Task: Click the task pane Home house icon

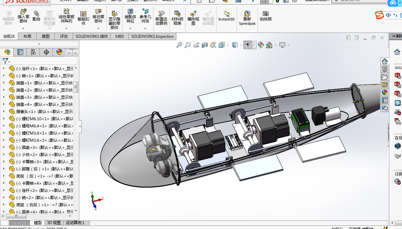Action: point(385,61)
